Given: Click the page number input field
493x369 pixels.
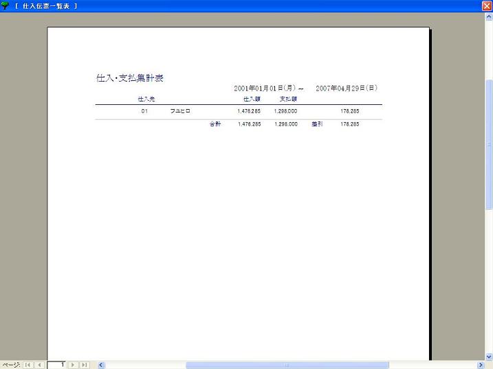Looking at the screenshot, I should [x=56, y=365].
